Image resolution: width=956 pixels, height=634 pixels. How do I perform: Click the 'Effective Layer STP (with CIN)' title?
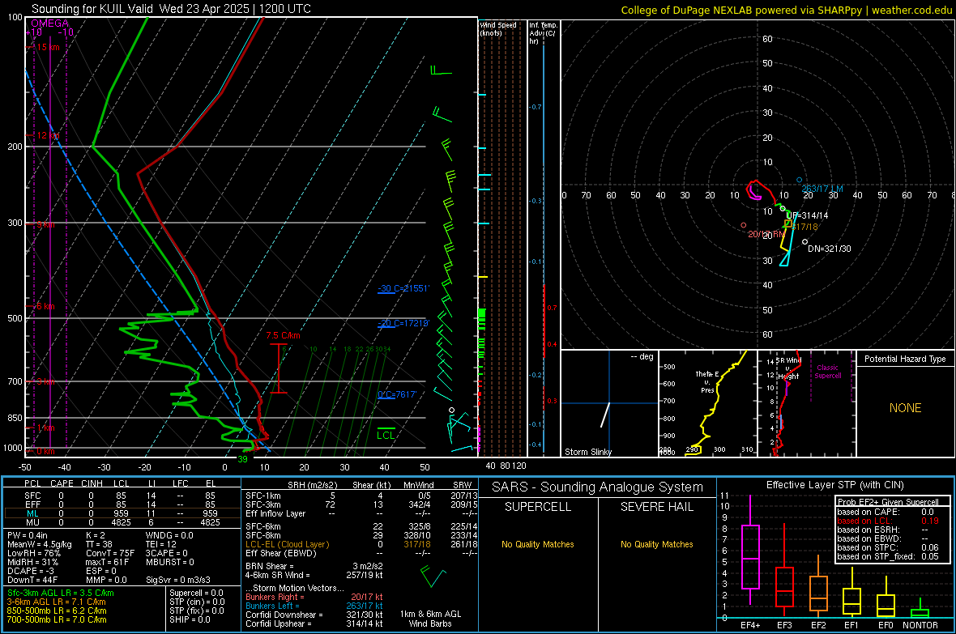pos(834,485)
